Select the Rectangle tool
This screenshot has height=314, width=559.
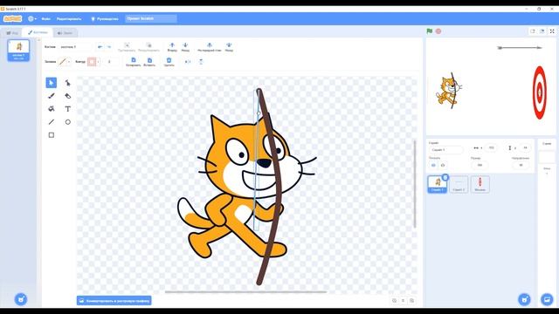(51, 135)
